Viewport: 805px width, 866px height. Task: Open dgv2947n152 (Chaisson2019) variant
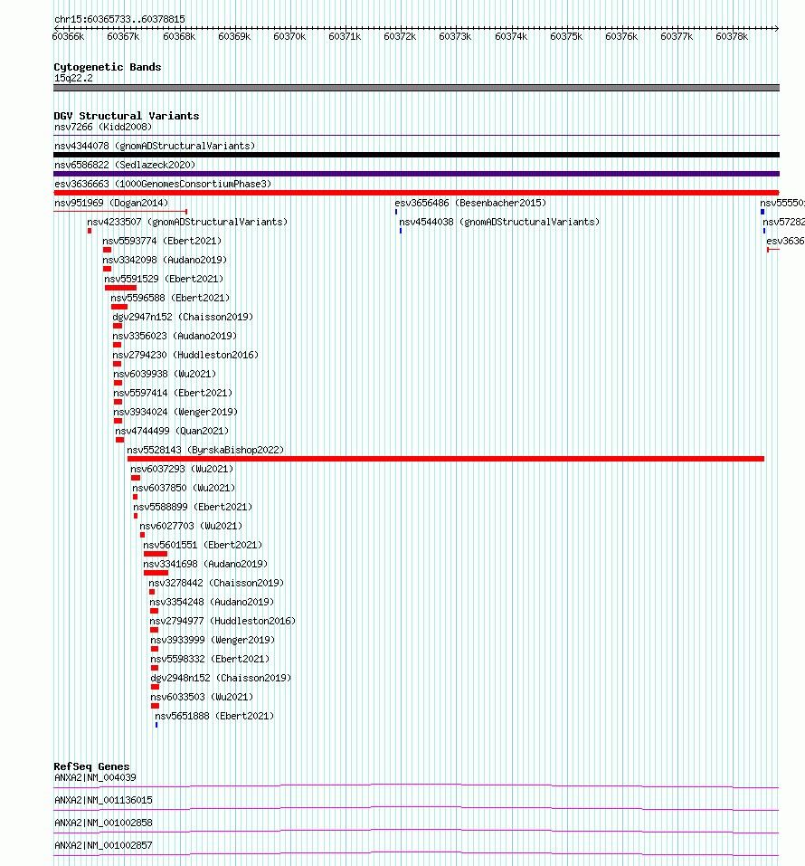coord(183,317)
